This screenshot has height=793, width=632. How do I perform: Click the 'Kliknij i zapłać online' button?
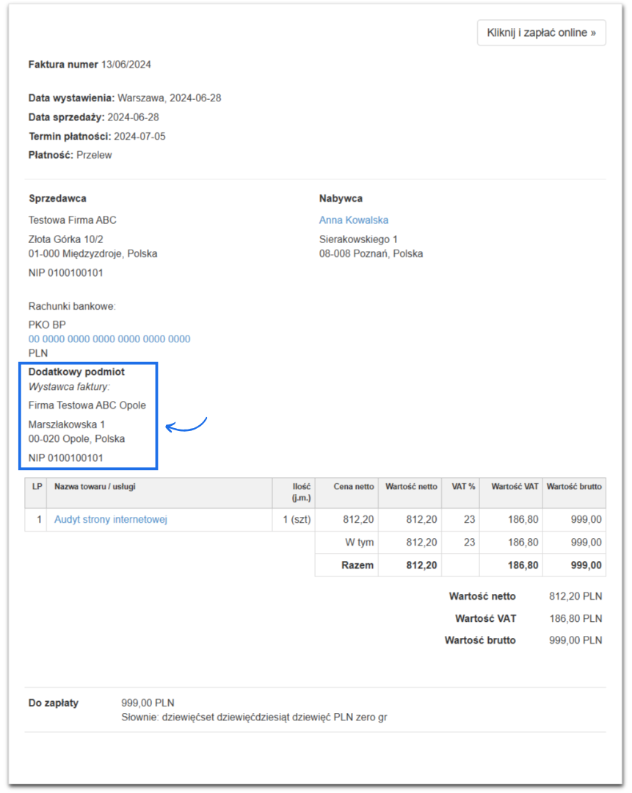pos(541,33)
